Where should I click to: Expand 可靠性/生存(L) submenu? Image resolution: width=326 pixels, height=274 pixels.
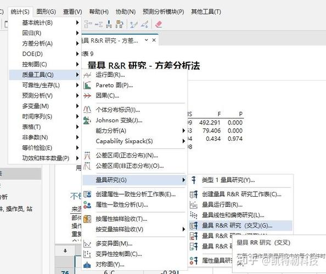[44, 85]
